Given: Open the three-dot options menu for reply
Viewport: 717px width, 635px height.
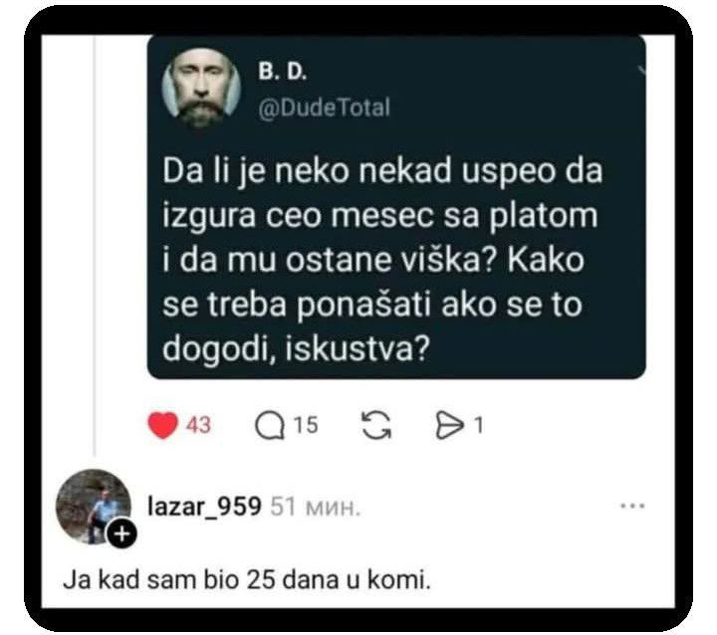Looking at the screenshot, I should point(632,506).
